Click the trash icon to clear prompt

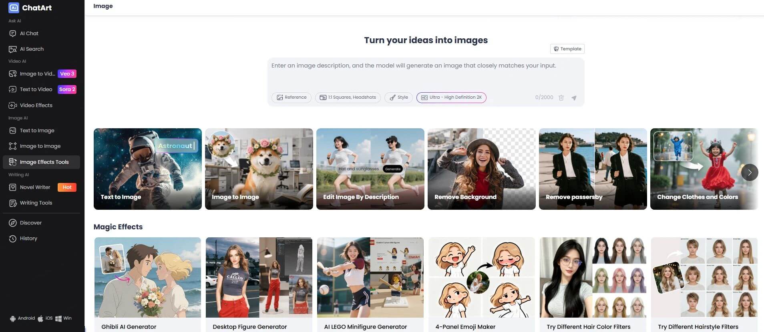pyautogui.click(x=561, y=98)
